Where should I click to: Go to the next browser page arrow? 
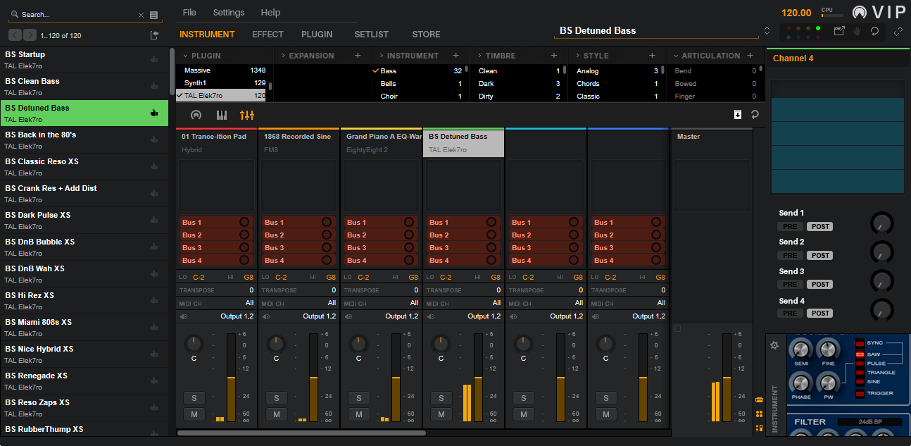[30, 35]
